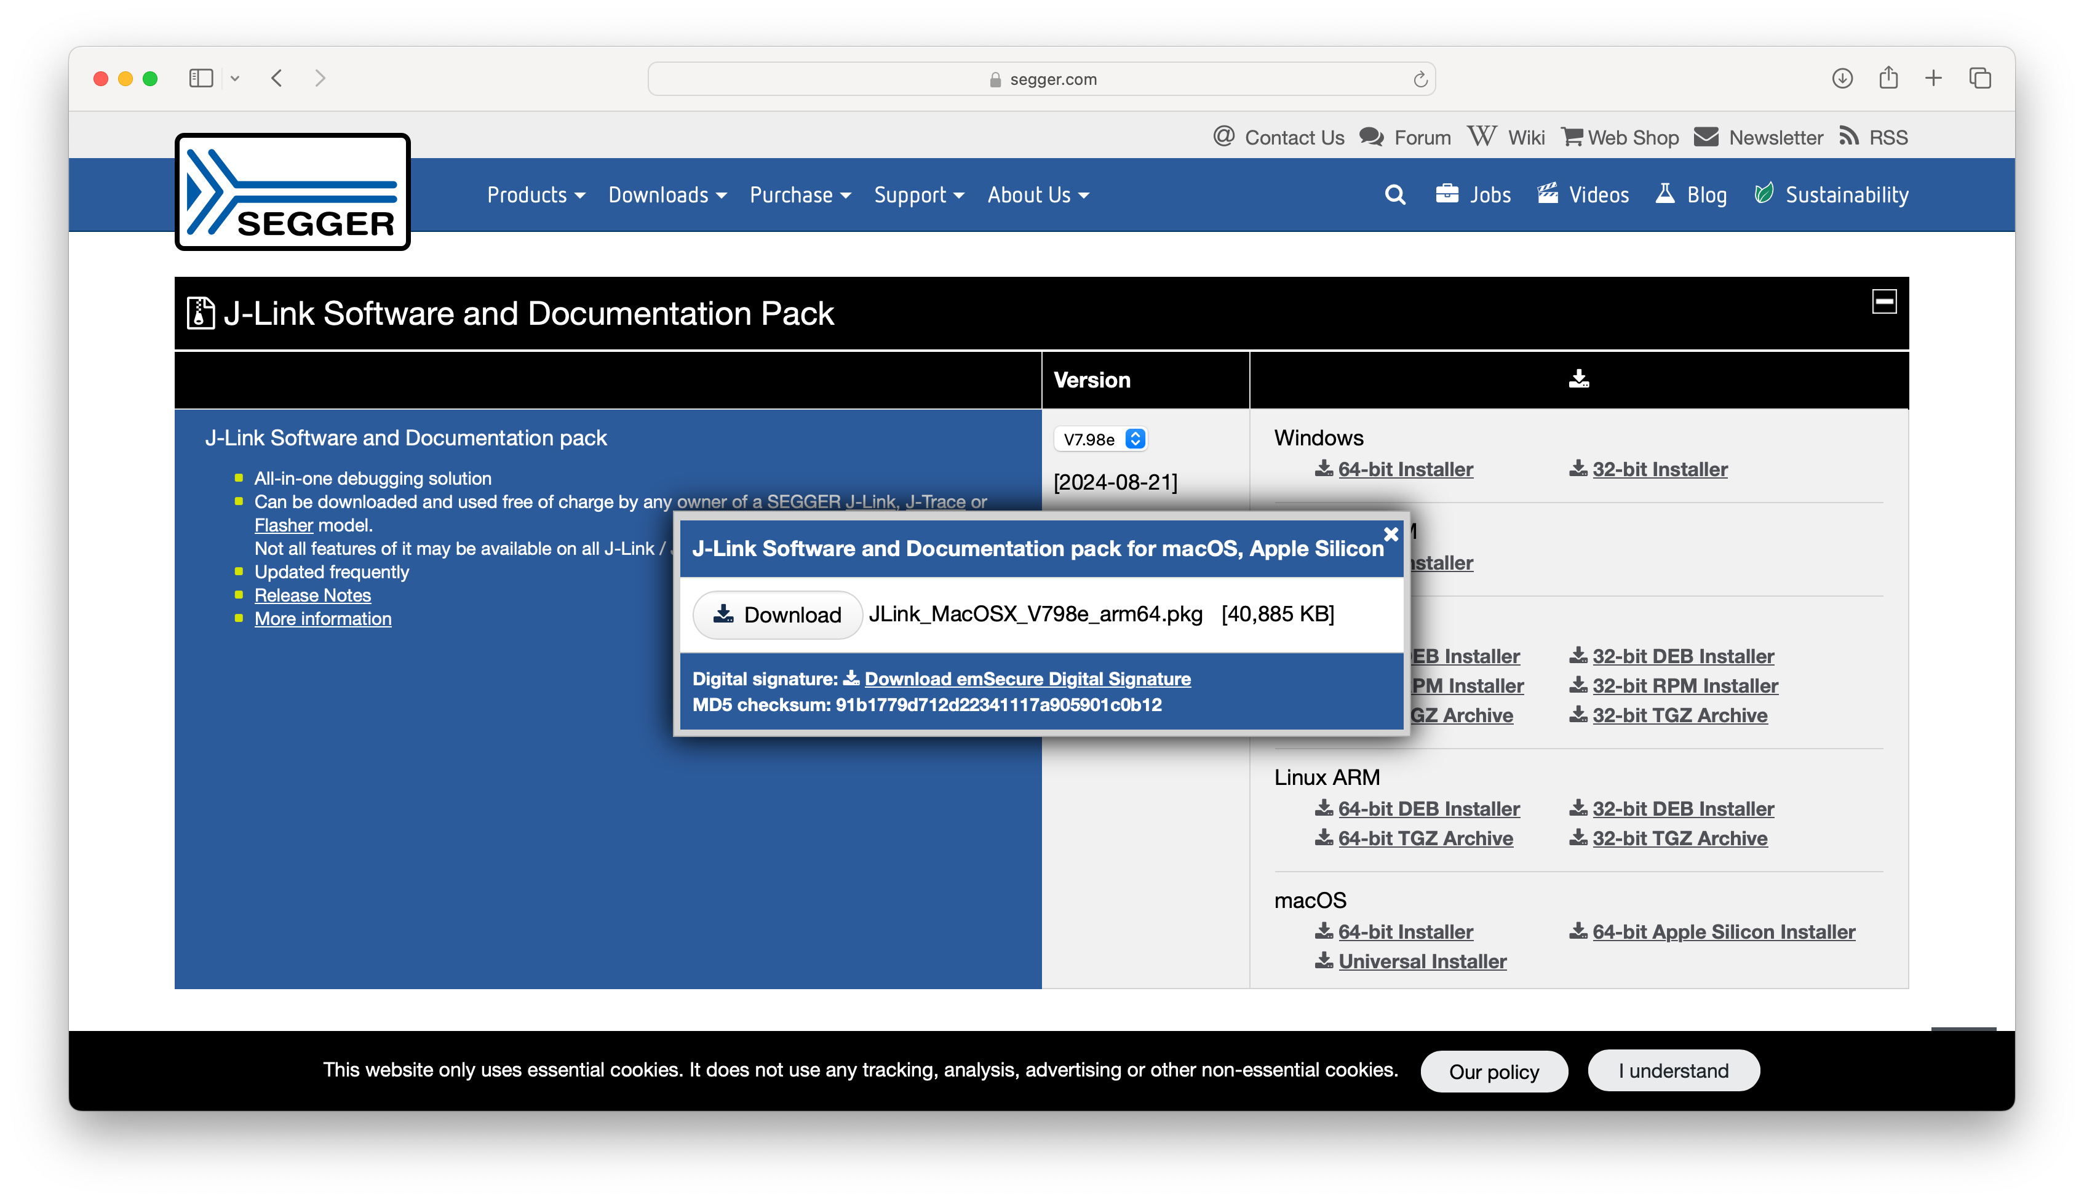The width and height of the screenshot is (2084, 1202).
Task: Expand the About Us menu
Action: [1038, 195]
